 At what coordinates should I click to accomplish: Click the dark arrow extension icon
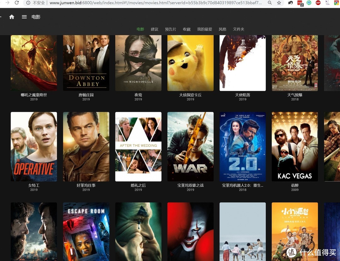291,3
